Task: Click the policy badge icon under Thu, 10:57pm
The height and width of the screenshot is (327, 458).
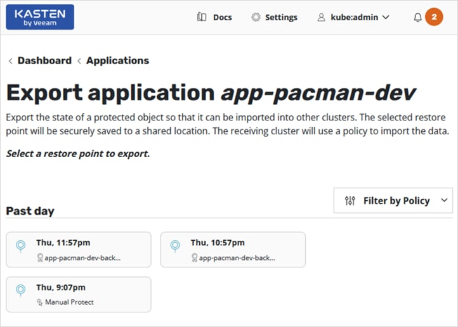Action: [x=195, y=257]
